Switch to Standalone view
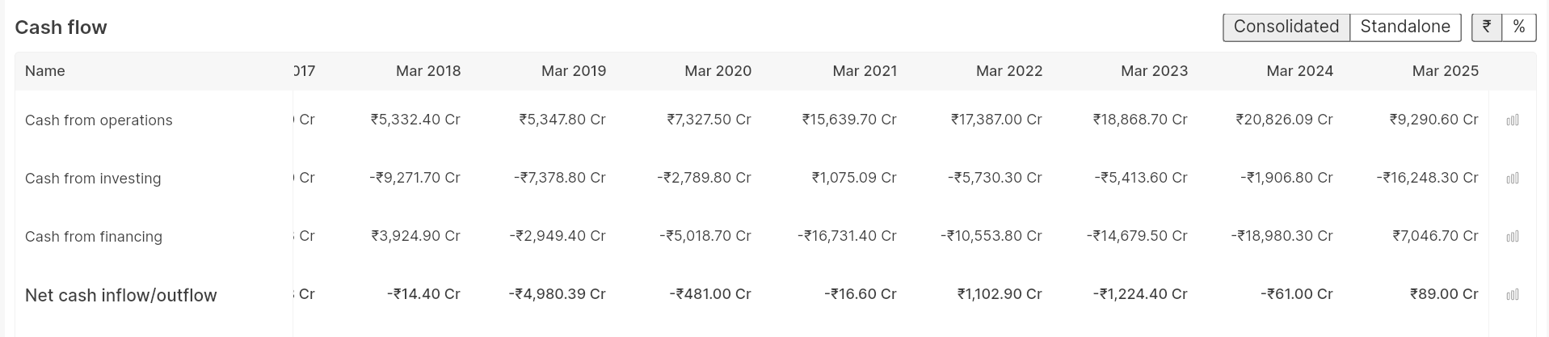Viewport: 1549px width, 337px height. (x=1404, y=27)
